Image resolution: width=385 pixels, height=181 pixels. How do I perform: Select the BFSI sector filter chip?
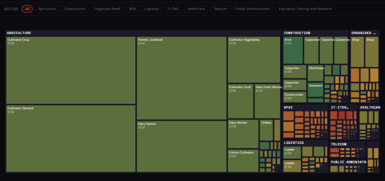tap(132, 9)
